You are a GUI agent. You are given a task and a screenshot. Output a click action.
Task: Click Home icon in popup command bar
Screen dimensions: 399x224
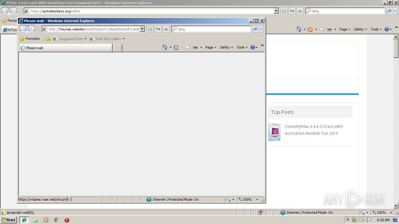pyautogui.click(x=165, y=47)
